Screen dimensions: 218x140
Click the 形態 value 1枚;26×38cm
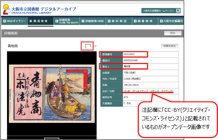click(x=131, y=85)
